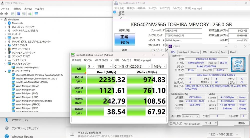250x138 pixels.
Task: Click the scan hardware monitor icon in toolbar
Action: [36, 14]
